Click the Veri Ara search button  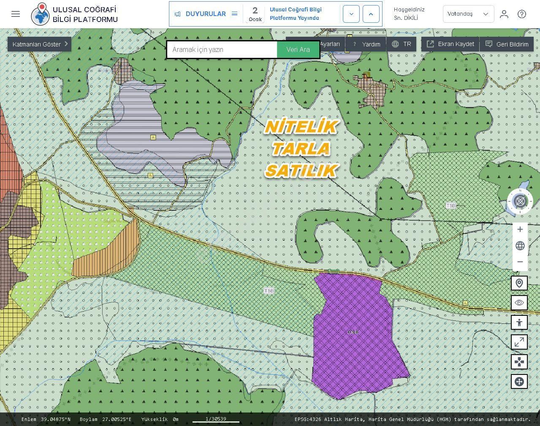point(298,50)
